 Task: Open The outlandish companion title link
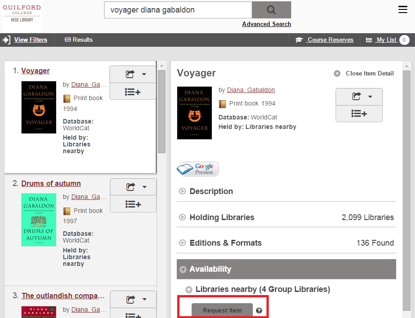63,296
